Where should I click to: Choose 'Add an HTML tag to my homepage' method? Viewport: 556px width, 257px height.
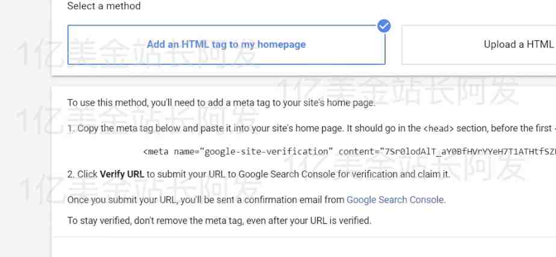pos(226,44)
